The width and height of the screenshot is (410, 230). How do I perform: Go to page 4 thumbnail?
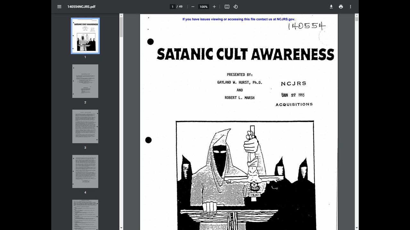85,172
